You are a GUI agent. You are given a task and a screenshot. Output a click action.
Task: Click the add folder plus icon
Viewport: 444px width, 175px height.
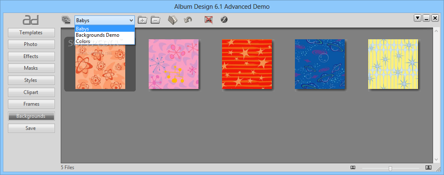coord(142,20)
